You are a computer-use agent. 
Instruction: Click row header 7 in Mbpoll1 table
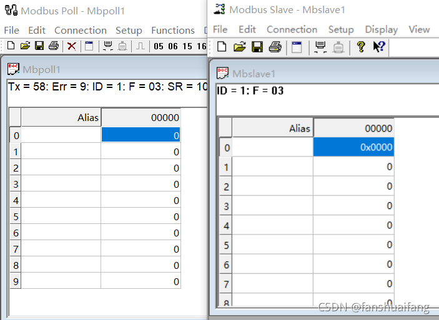coord(16,248)
